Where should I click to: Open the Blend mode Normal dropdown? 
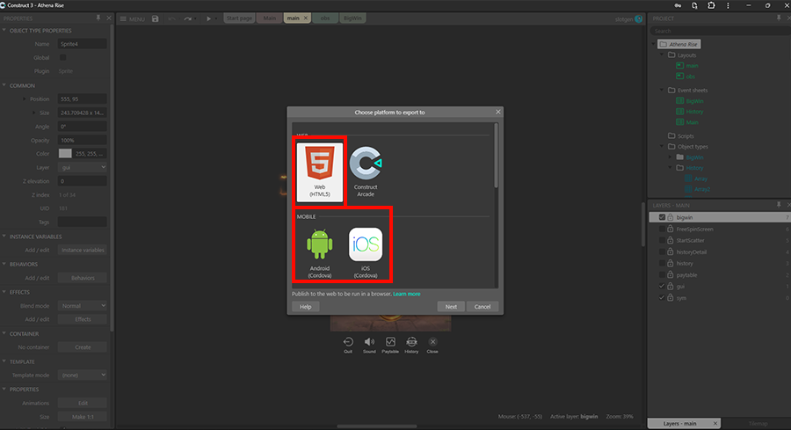83,305
